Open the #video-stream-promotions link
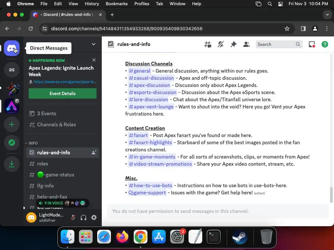 point(160,164)
